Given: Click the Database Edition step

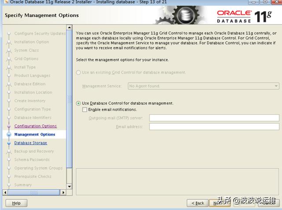Looking at the screenshot, I should pos(30,84).
